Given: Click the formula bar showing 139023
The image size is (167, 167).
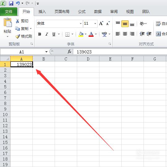Looking at the screenshot, I should 120,52.
